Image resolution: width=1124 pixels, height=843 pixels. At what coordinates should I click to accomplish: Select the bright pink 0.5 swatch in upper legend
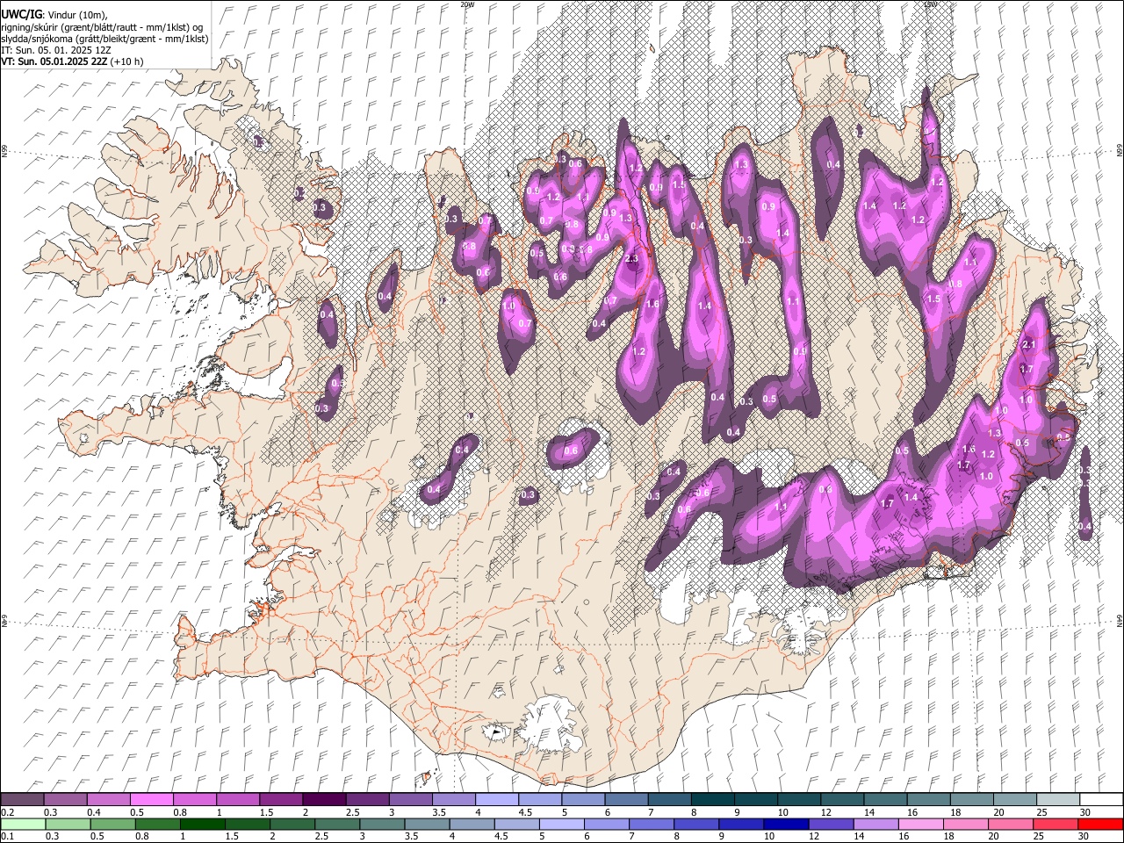coord(151,799)
